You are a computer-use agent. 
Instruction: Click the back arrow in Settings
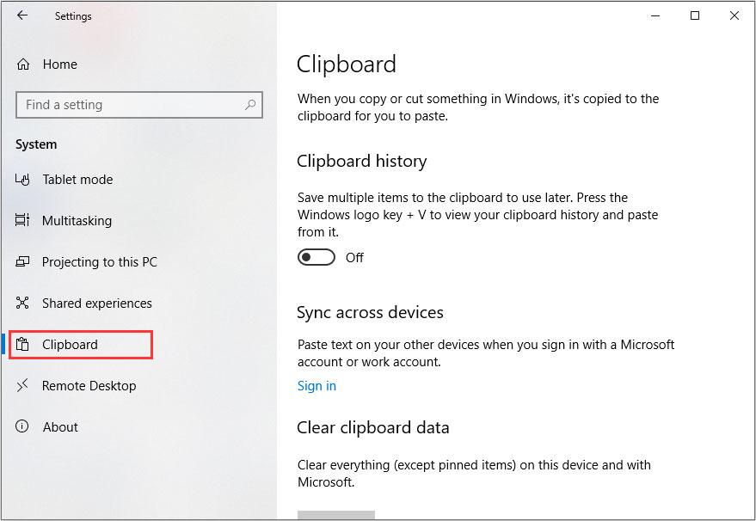(x=22, y=15)
